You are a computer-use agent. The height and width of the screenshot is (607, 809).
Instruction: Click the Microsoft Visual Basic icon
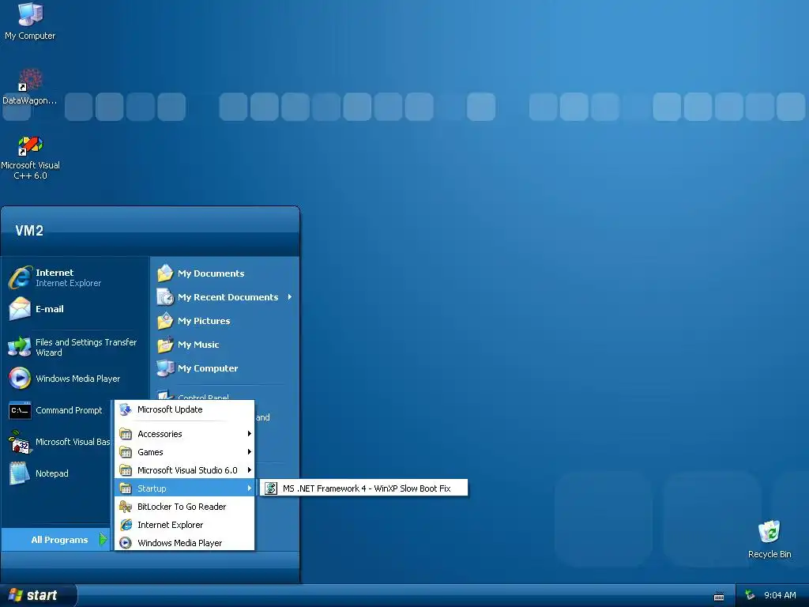[x=20, y=443]
